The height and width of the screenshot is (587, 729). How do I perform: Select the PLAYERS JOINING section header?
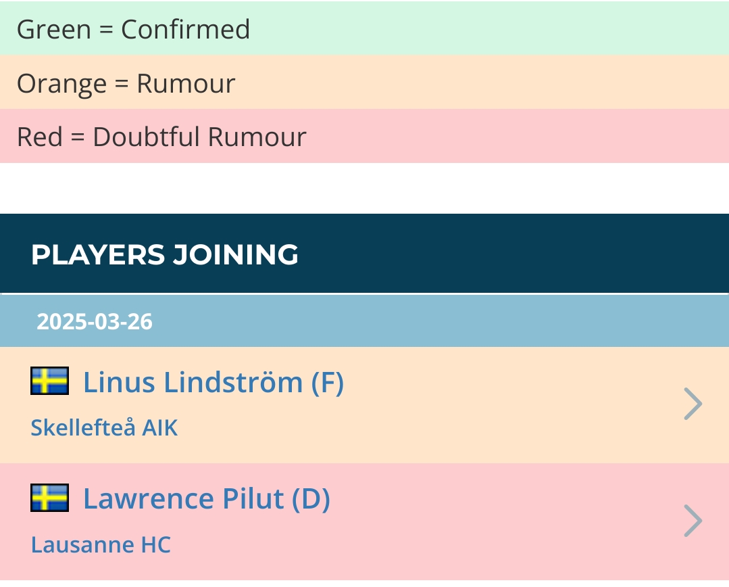tap(365, 254)
